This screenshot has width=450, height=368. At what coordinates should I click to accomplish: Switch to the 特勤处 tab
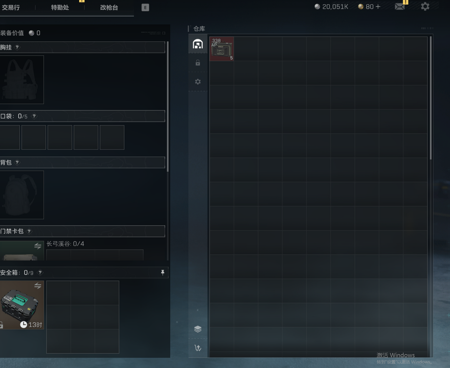[x=60, y=8]
